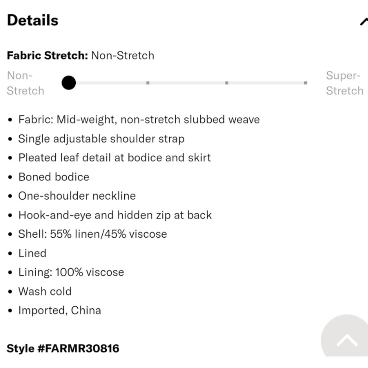Click the Single adjustable shoulder strap item
This screenshot has height=368, width=368.
[x=101, y=139]
